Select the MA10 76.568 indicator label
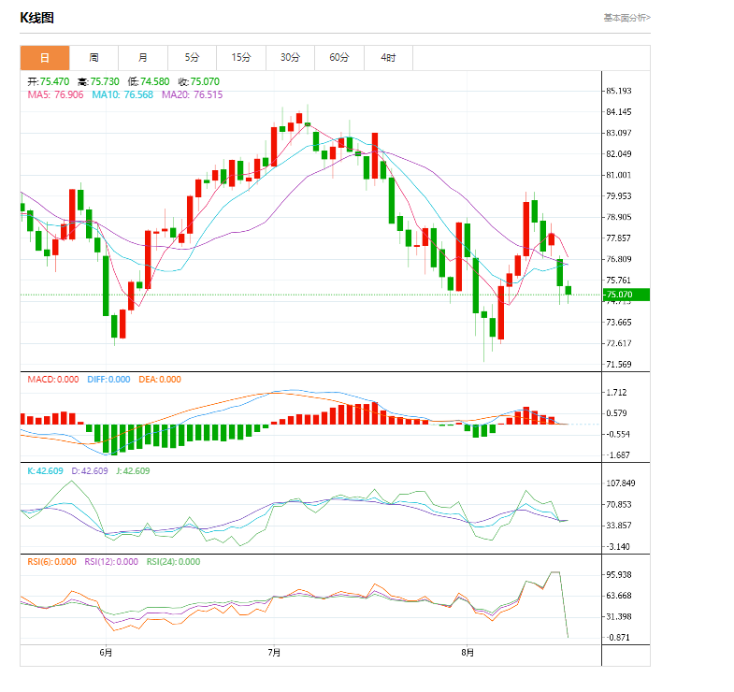734x692 pixels. pos(122,94)
